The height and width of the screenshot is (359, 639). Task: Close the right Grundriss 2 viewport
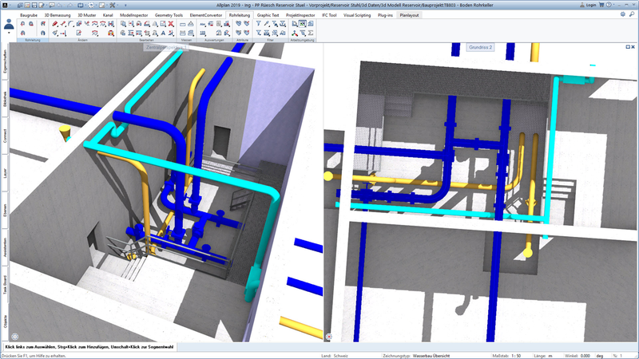(633, 47)
